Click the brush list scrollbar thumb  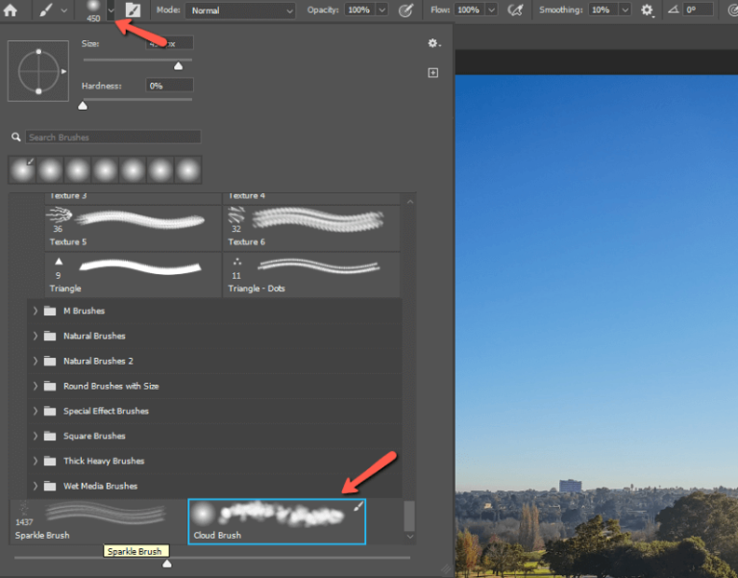(409, 515)
